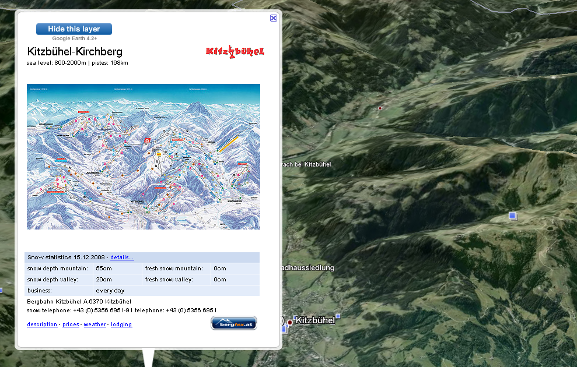
Task: Open the description link
Action: (42, 324)
